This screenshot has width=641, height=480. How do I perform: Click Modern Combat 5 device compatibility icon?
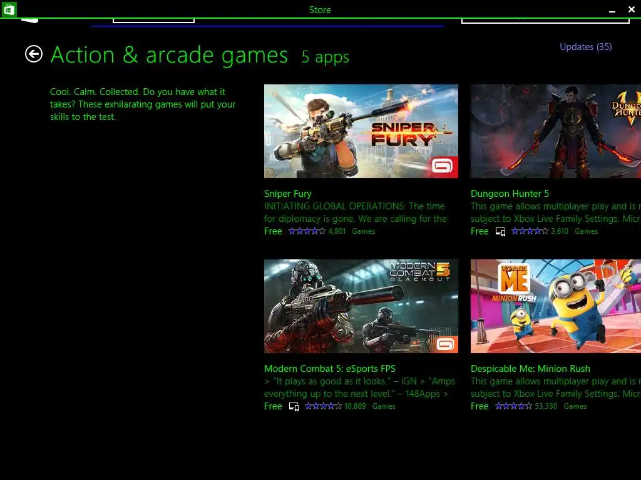pos(294,407)
